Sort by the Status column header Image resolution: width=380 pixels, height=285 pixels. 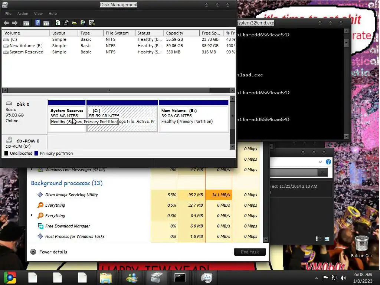coord(150,33)
